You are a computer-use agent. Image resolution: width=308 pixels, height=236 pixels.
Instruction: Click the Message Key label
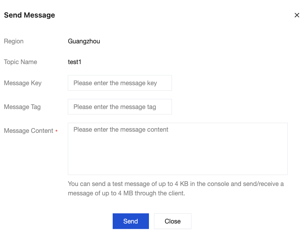tap(23, 83)
